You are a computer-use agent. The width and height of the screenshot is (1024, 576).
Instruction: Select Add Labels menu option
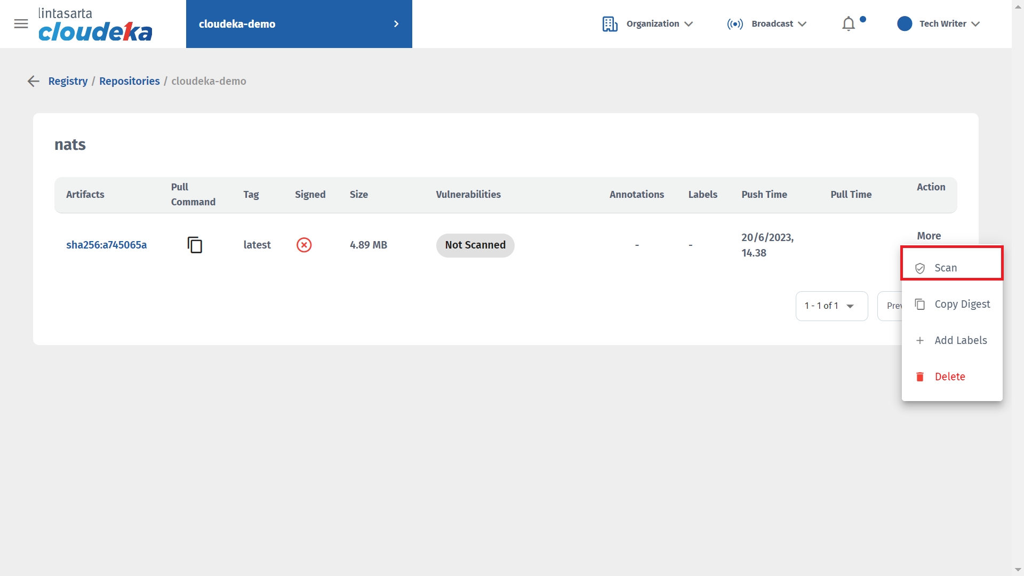tap(961, 340)
